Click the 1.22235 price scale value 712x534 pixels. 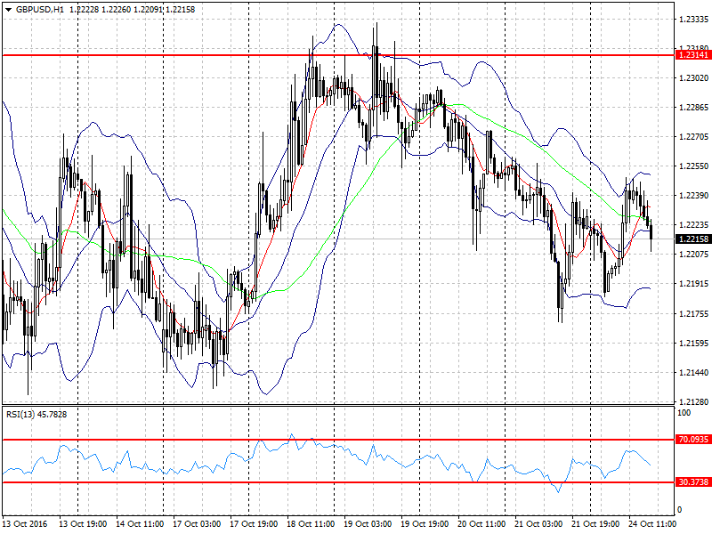pos(693,225)
